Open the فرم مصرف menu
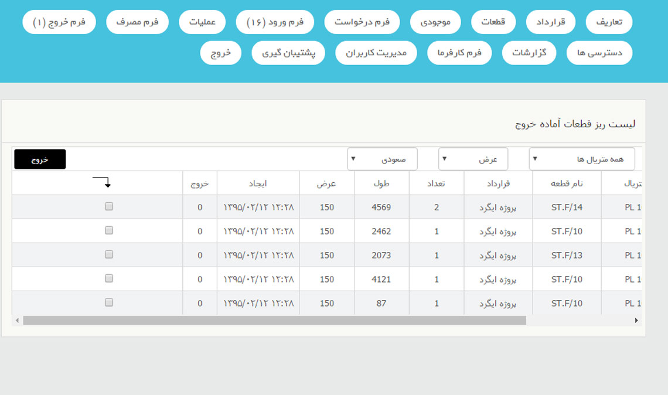The image size is (668, 395). click(137, 22)
